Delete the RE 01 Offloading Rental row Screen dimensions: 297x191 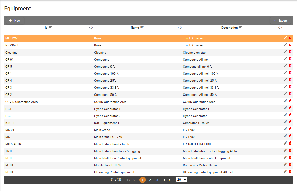(x=290, y=171)
